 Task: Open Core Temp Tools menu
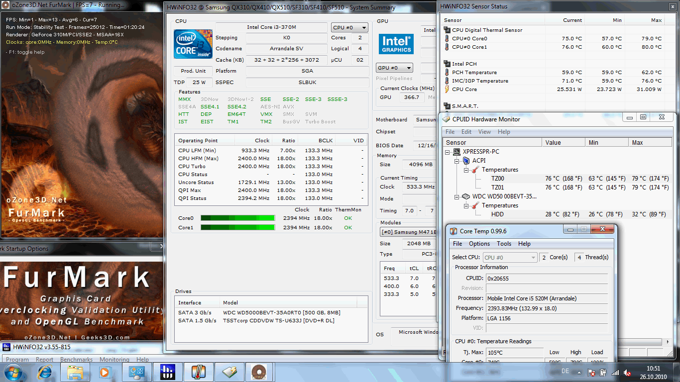click(504, 244)
